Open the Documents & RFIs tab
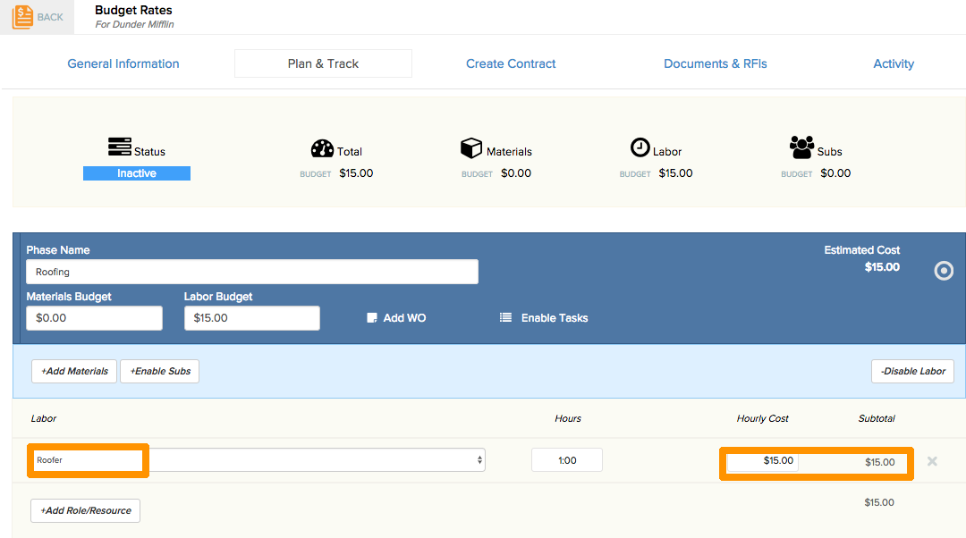Image resolution: width=966 pixels, height=538 pixels. [x=715, y=63]
